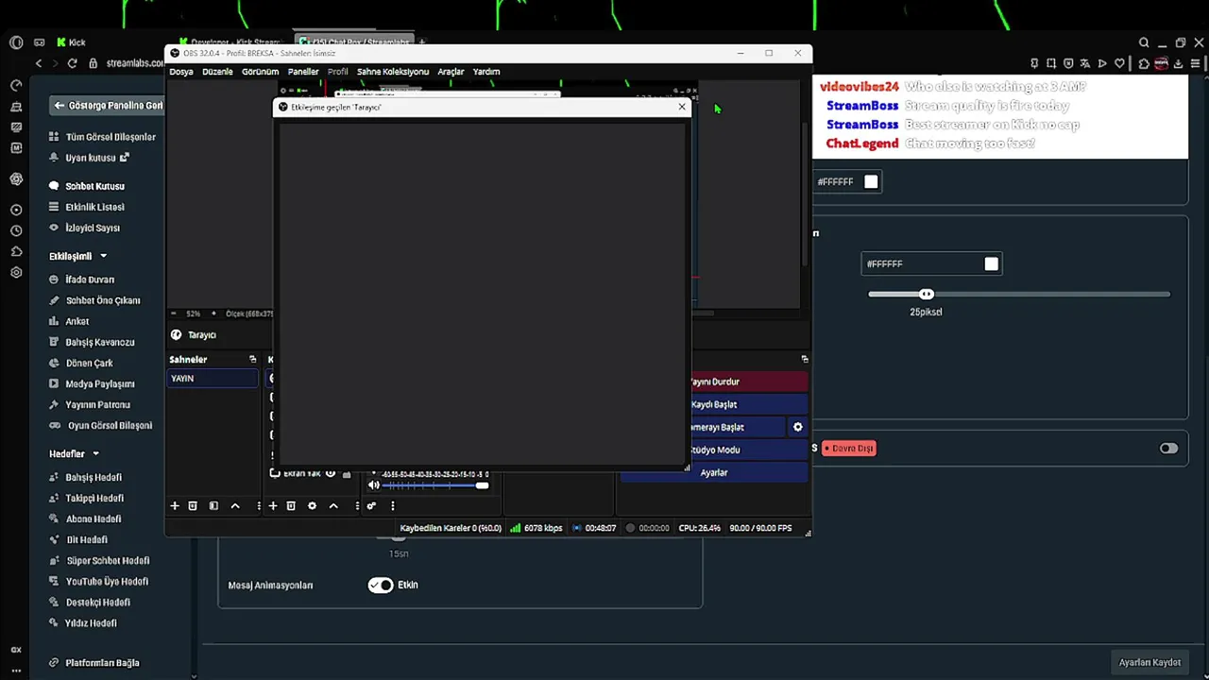Click Yayını Durdur to stop streaming
Image resolution: width=1209 pixels, height=680 pixels.
tap(750, 382)
